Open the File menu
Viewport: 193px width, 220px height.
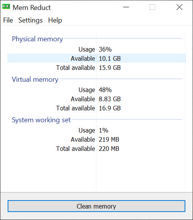(x=8, y=20)
